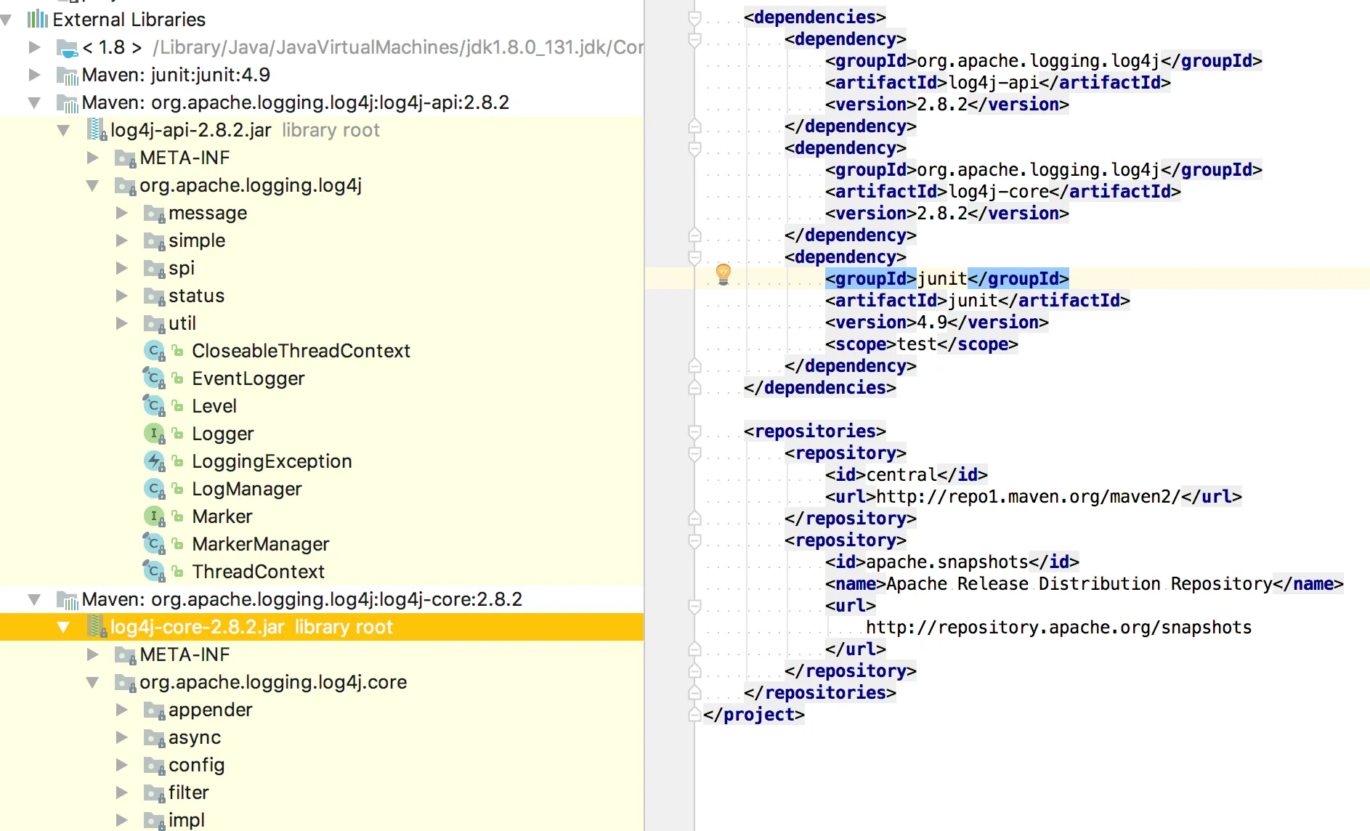Click the Maven junit:junit:4.9 library icon
This screenshot has height=831, width=1370.
(67, 76)
